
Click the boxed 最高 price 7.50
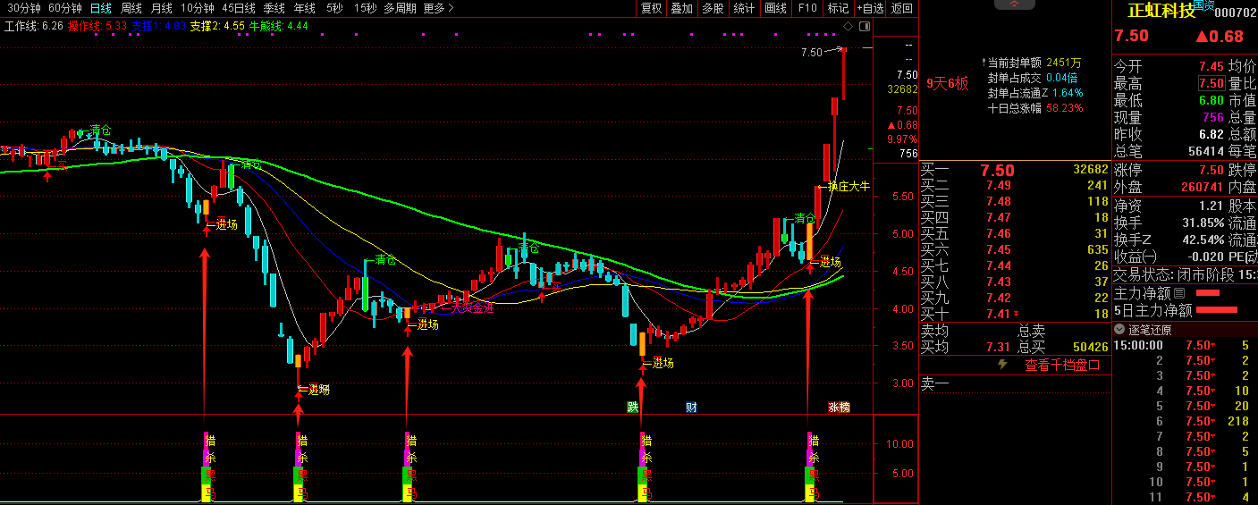point(1211,83)
